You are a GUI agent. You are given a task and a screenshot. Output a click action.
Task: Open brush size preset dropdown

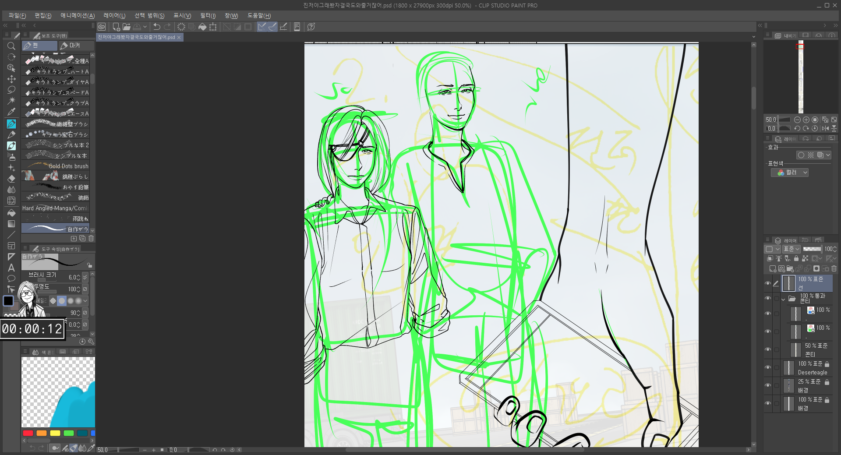[85, 277]
